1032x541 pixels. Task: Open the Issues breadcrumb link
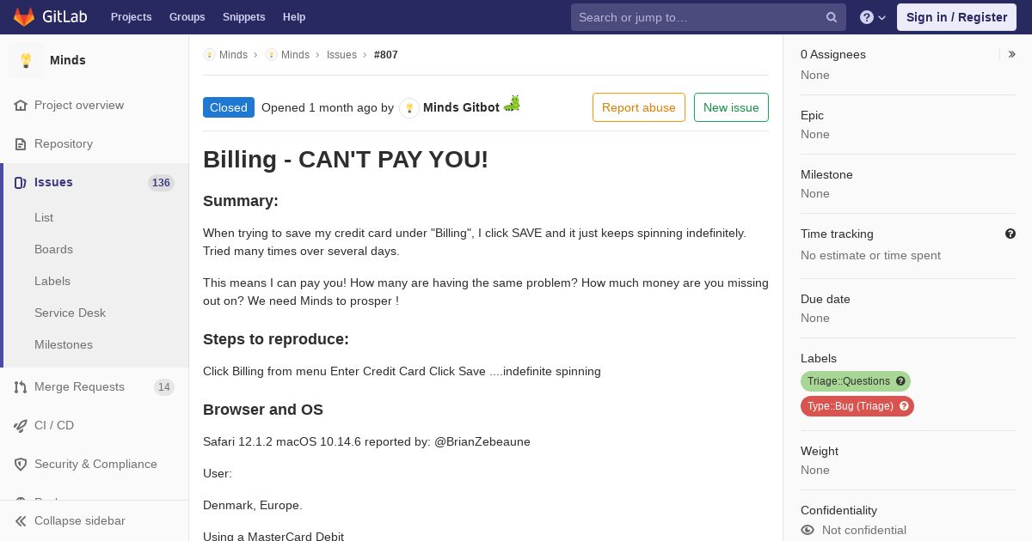tap(341, 55)
